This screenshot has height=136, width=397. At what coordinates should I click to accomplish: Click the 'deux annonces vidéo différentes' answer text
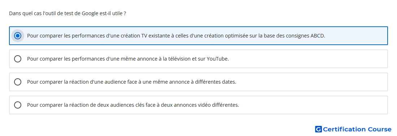pyautogui.click(x=133, y=105)
